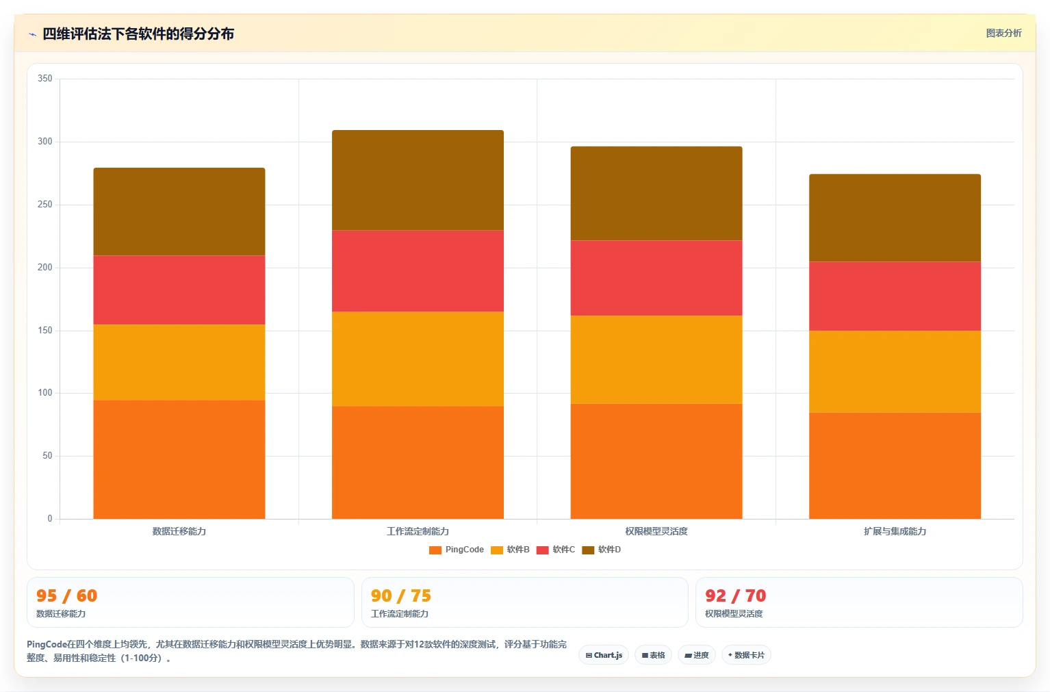Click the 软件D segment of the 权限模型灵活度 bar
Image resolution: width=1050 pixels, height=692 pixels.
point(656,193)
